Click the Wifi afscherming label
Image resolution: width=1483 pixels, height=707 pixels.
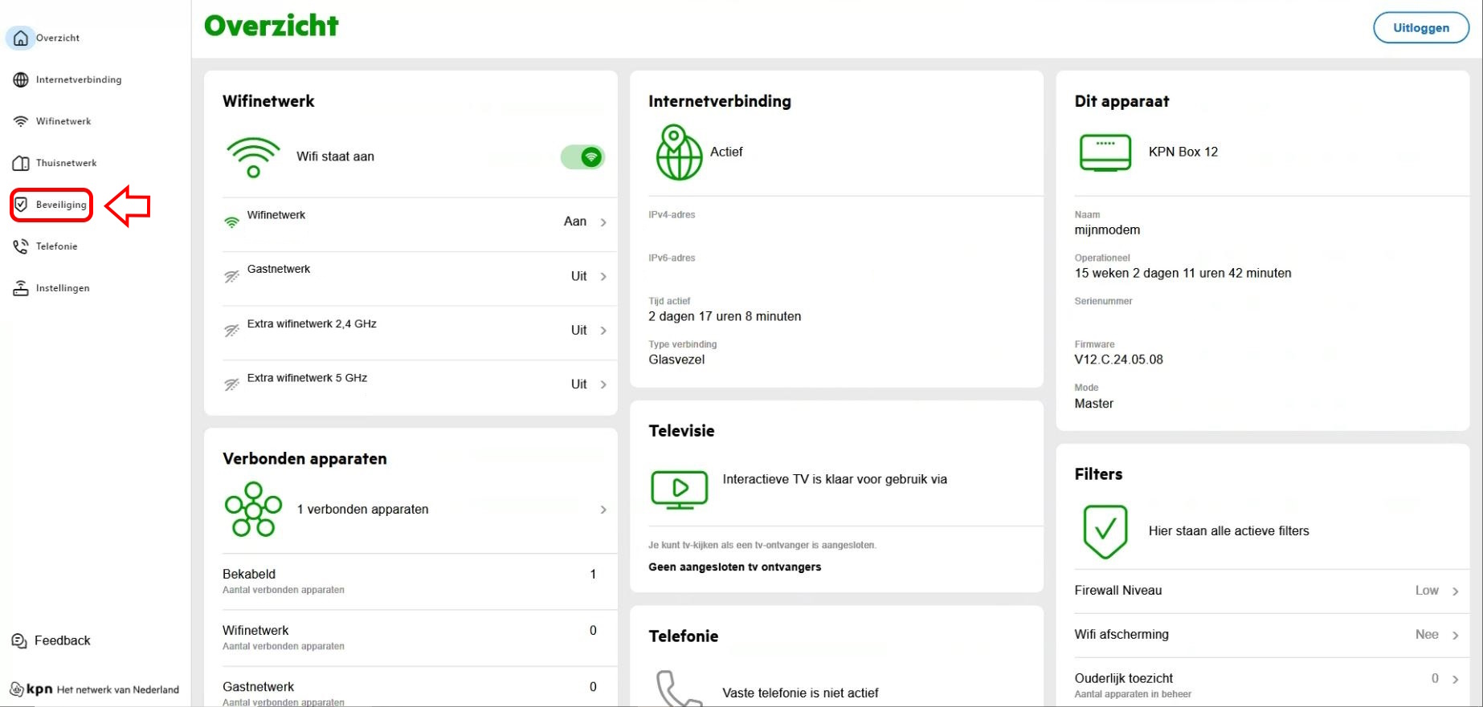pyautogui.click(x=1121, y=635)
